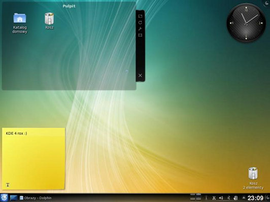Click the rotate icon on the Pulpit applet handle
The height and width of the screenshot is (202, 270).
[140, 22]
